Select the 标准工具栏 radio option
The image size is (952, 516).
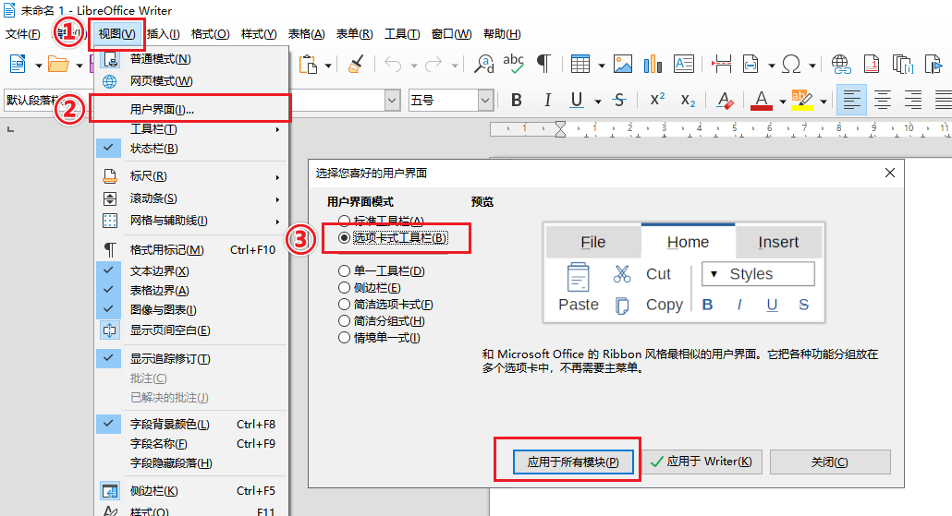(345, 222)
